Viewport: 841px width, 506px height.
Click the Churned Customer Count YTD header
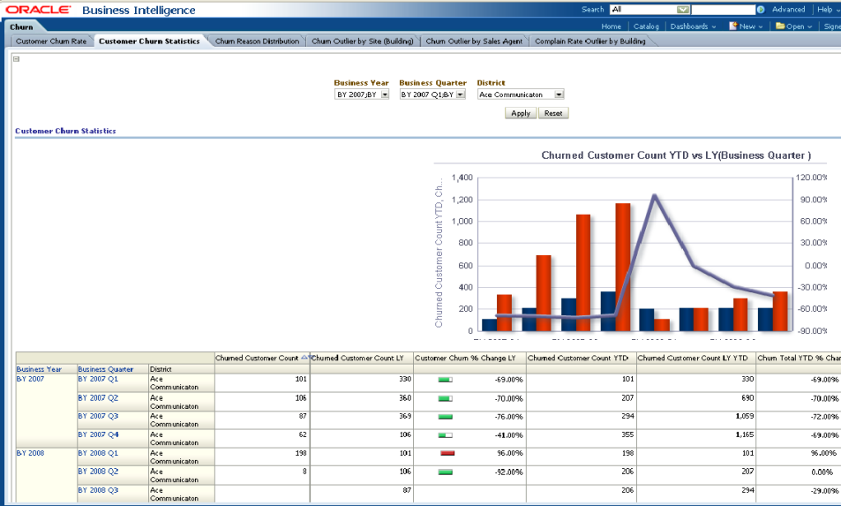pyautogui.click(x=578, y=358)
